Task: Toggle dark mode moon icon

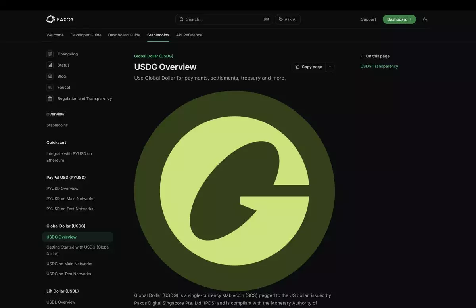Action: pyautogui.click(x=425, y=19)
